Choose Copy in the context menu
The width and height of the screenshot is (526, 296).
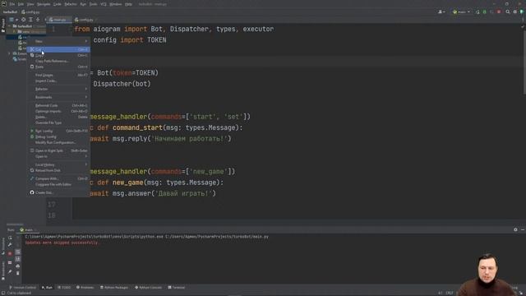coord(58,55)
